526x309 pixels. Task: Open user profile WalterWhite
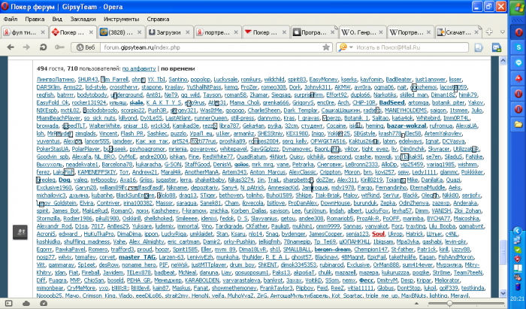pyautogui.click(x=104, y=126)
